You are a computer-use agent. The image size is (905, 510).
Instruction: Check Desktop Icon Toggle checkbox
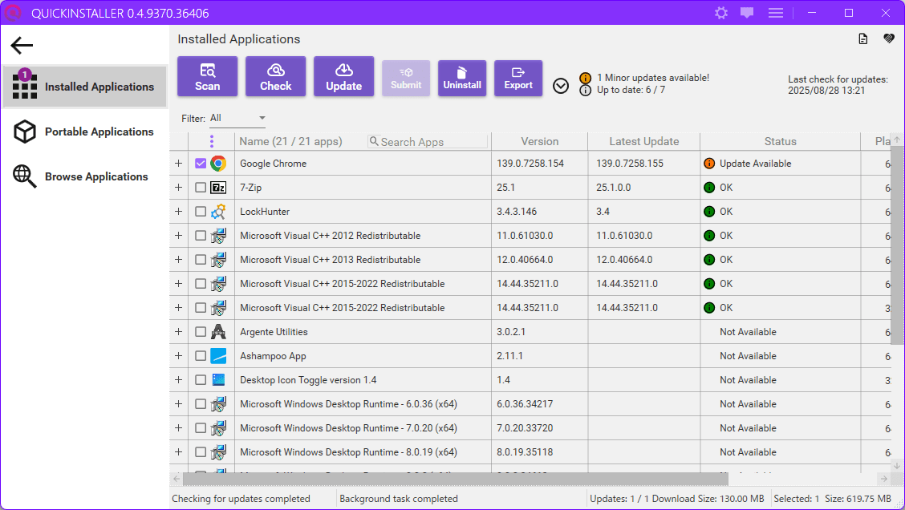point(201,379)
